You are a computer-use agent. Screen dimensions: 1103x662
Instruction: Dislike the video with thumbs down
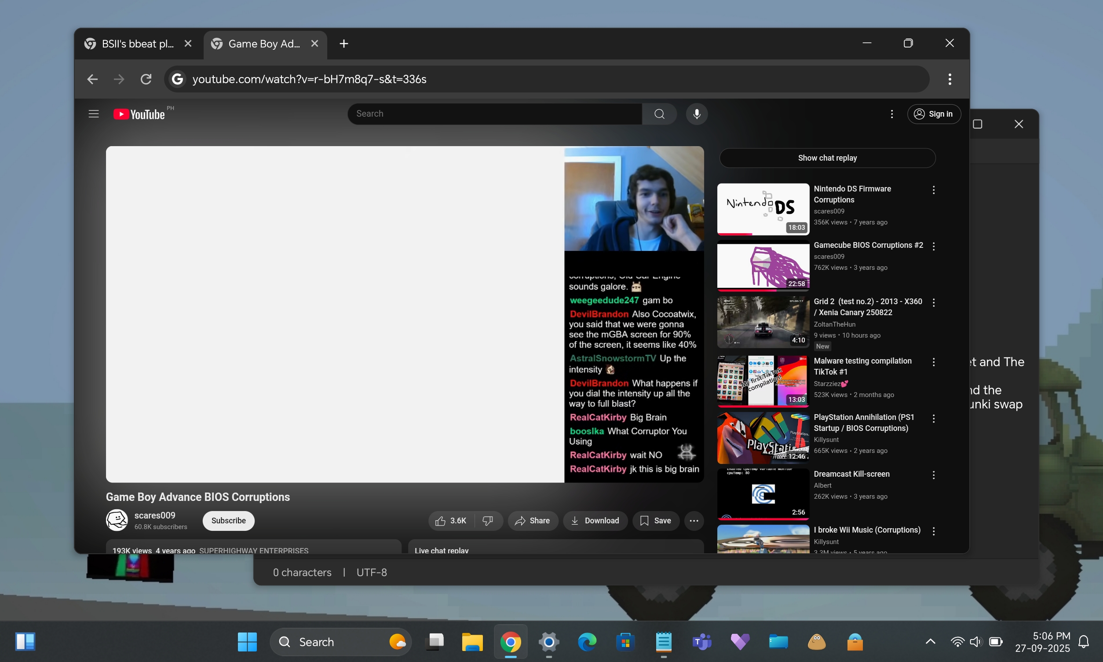coord(488,521)
